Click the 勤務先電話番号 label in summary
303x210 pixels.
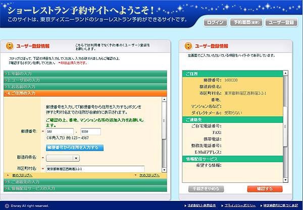pos(207,146)
